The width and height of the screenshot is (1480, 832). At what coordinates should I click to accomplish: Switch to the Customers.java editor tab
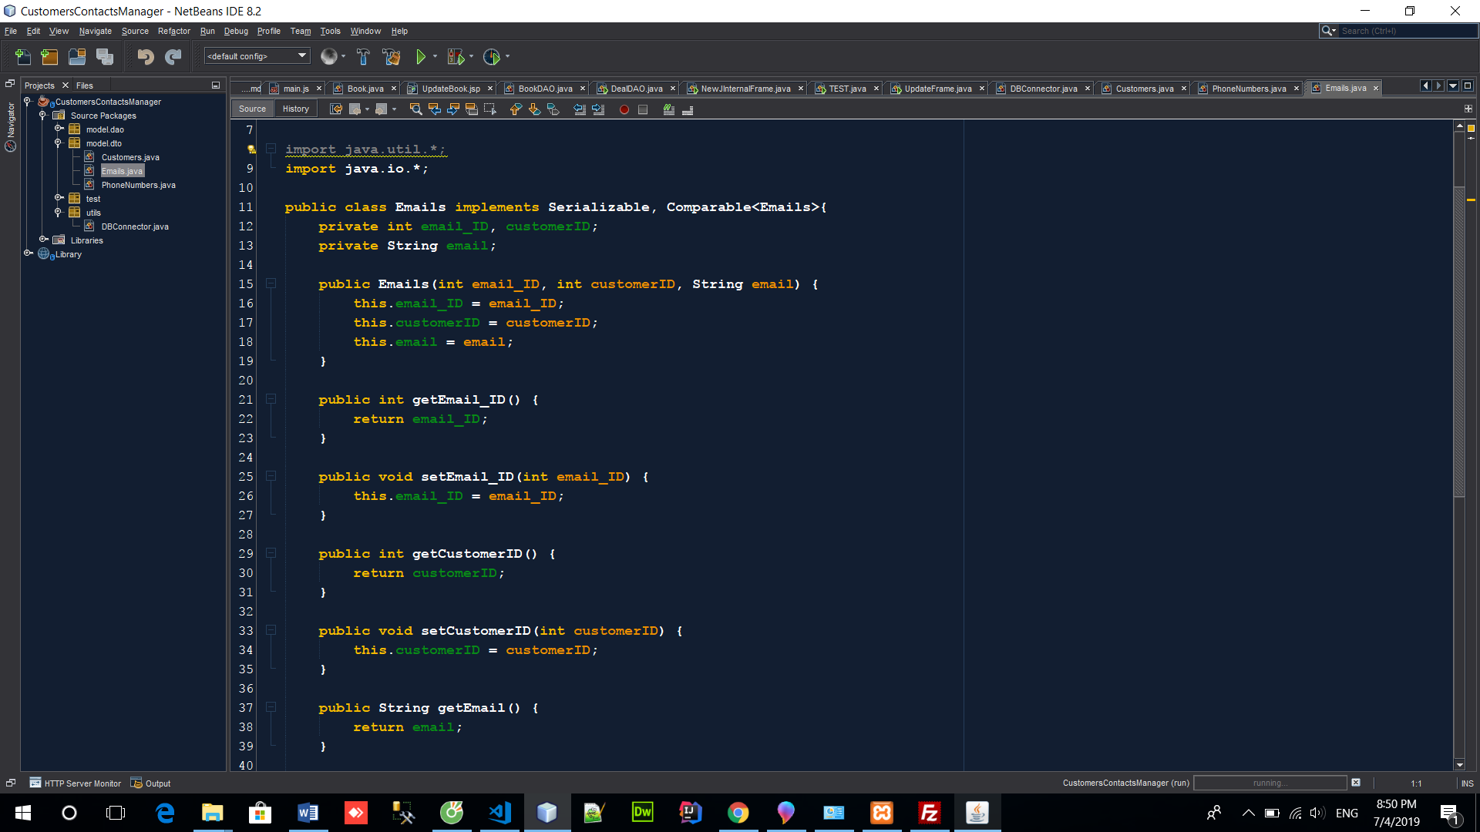click(1144, 89)
